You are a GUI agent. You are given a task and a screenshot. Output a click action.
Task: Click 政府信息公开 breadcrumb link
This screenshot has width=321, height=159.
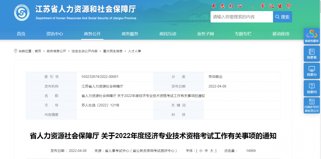click(x=56, y=51)
